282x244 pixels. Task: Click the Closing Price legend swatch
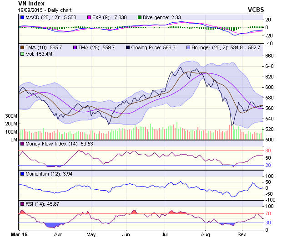click(x=128, y=47)
